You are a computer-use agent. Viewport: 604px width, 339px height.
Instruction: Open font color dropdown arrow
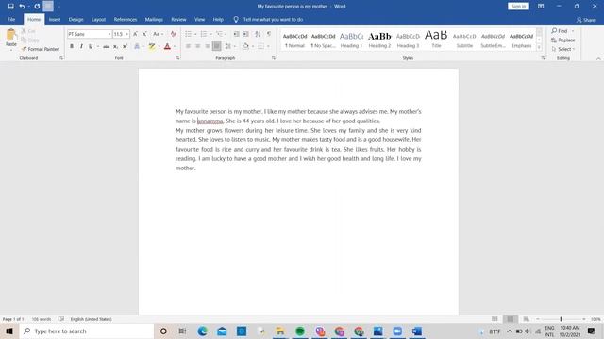pos(175,46)
